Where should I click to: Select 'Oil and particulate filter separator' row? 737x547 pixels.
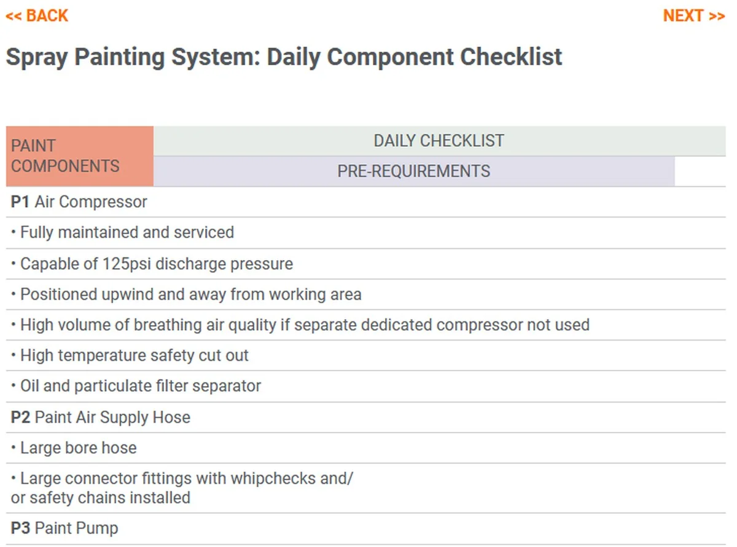[140, 387]
